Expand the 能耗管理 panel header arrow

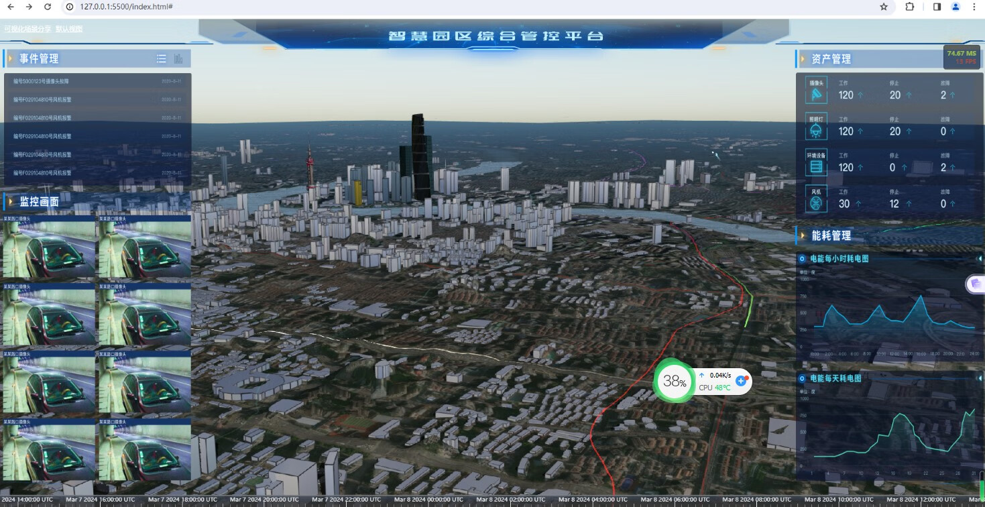[803, 235]
